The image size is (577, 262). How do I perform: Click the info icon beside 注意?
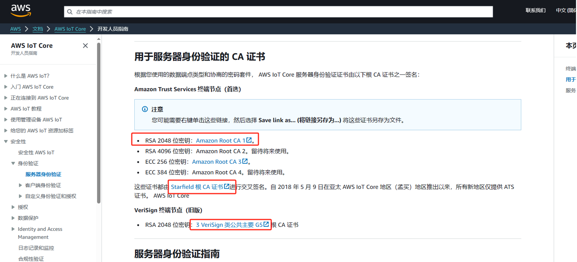pyautogui.click(x=145, y=109)
